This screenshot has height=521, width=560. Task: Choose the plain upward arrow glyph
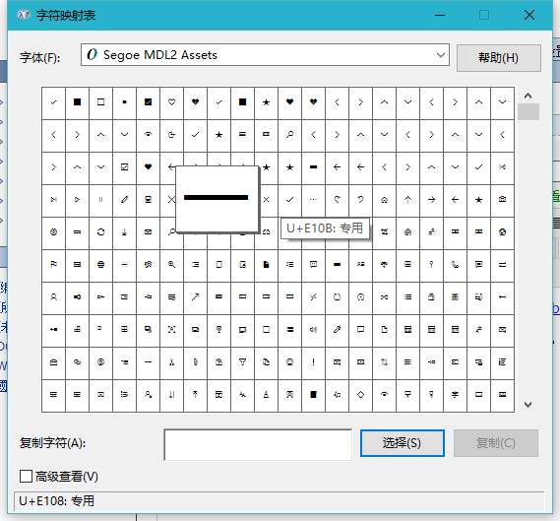(x=407, y=199)
